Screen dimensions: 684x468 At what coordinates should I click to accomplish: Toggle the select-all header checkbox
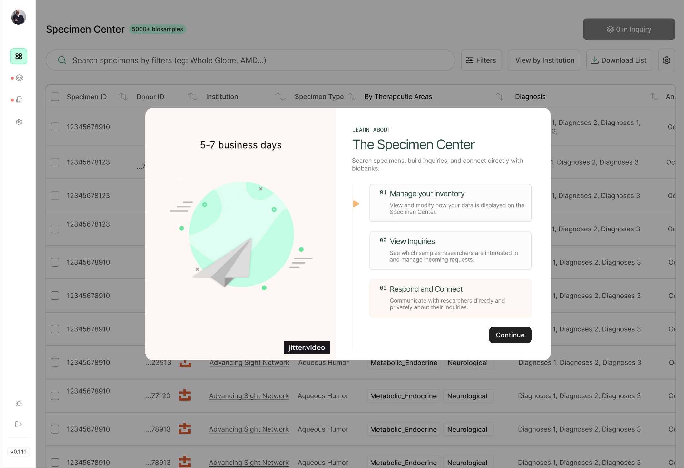pyautogui.click(x=55, y=97)
